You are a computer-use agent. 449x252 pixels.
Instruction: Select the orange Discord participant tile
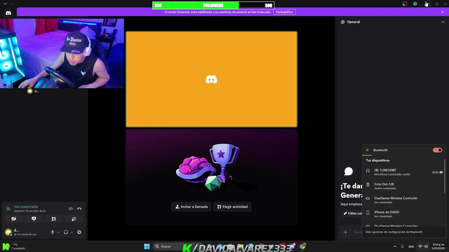tap(212, 79)
